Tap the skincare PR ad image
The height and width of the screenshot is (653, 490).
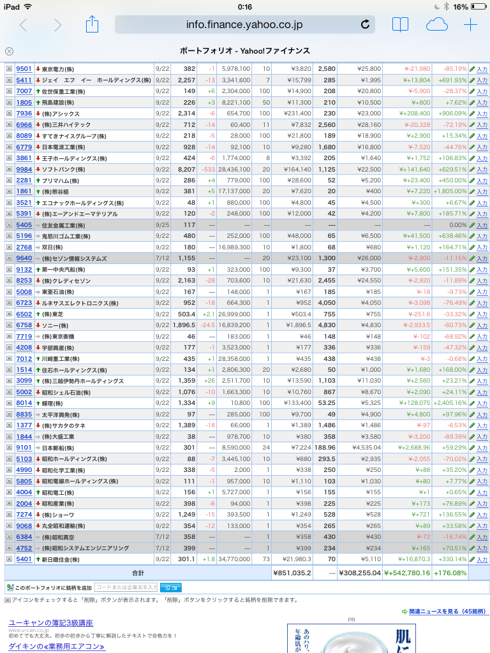pos(352,638)
